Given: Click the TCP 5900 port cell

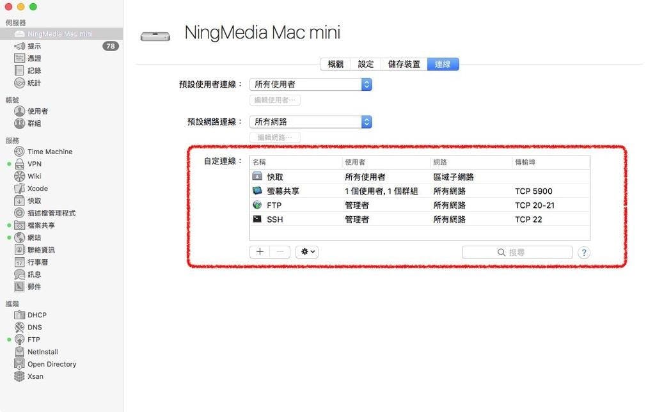Looking at the screenshot, I should coord(534,191).
